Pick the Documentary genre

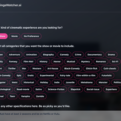pos(95,55)
